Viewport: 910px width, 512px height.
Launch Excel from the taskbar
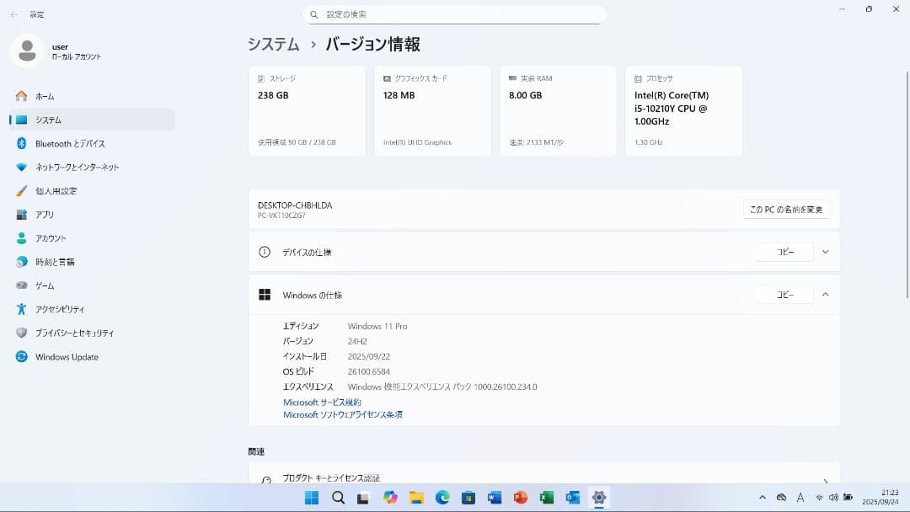pos(545,498)
